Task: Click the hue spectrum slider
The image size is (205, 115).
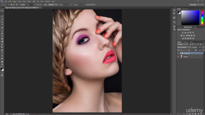Action: [202, 18]
